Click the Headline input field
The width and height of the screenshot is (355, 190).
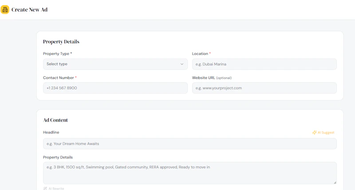click(190, 143)
